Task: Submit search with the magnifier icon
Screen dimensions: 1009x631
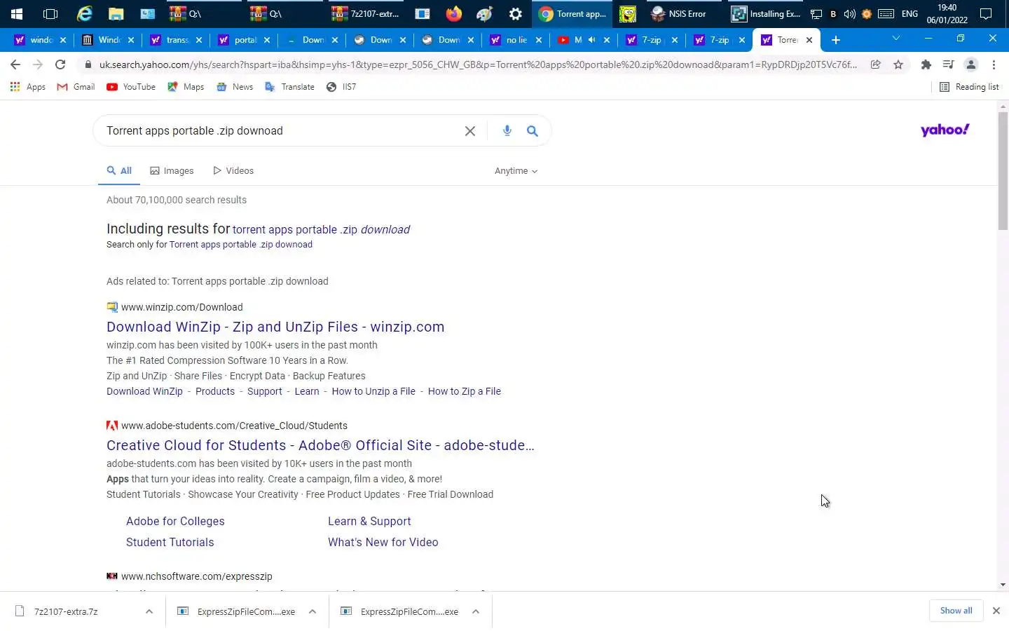Action: (533, 131)
